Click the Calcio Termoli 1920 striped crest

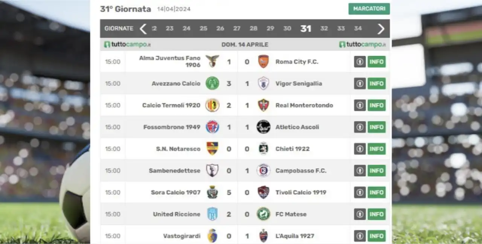click(x=212, y=105)
